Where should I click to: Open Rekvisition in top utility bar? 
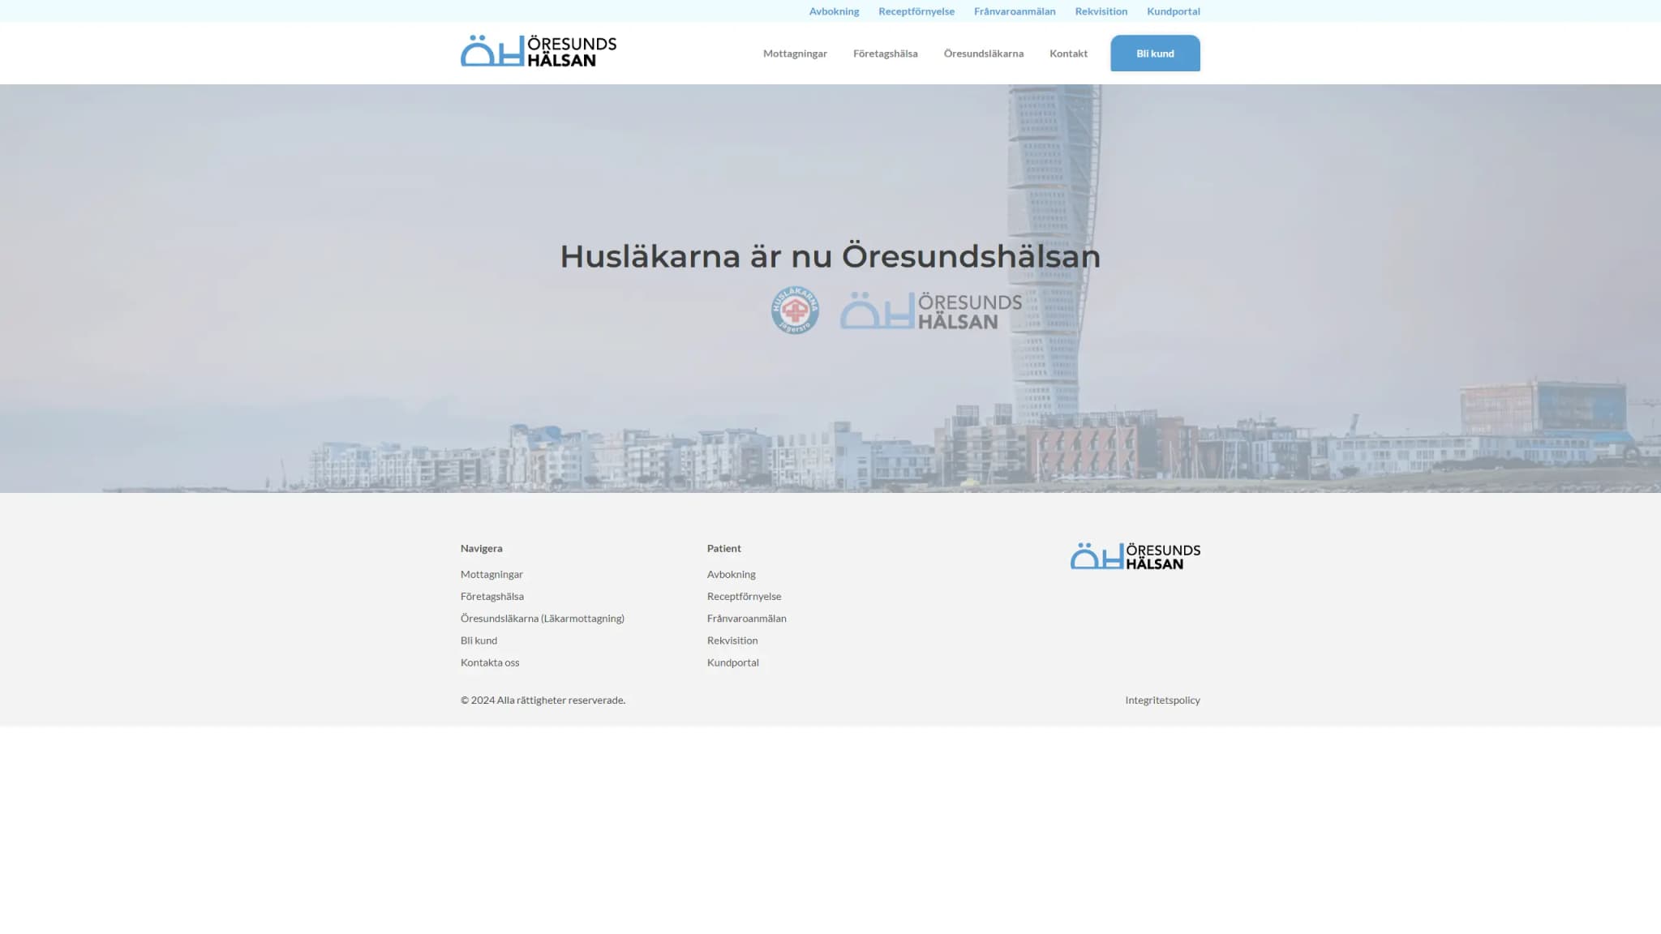(1101, 11)
